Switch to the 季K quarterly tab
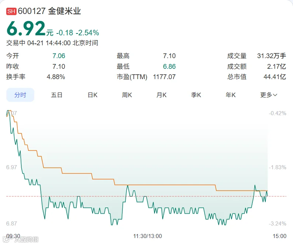Screen dimensions: 293x245 (196, 95)
